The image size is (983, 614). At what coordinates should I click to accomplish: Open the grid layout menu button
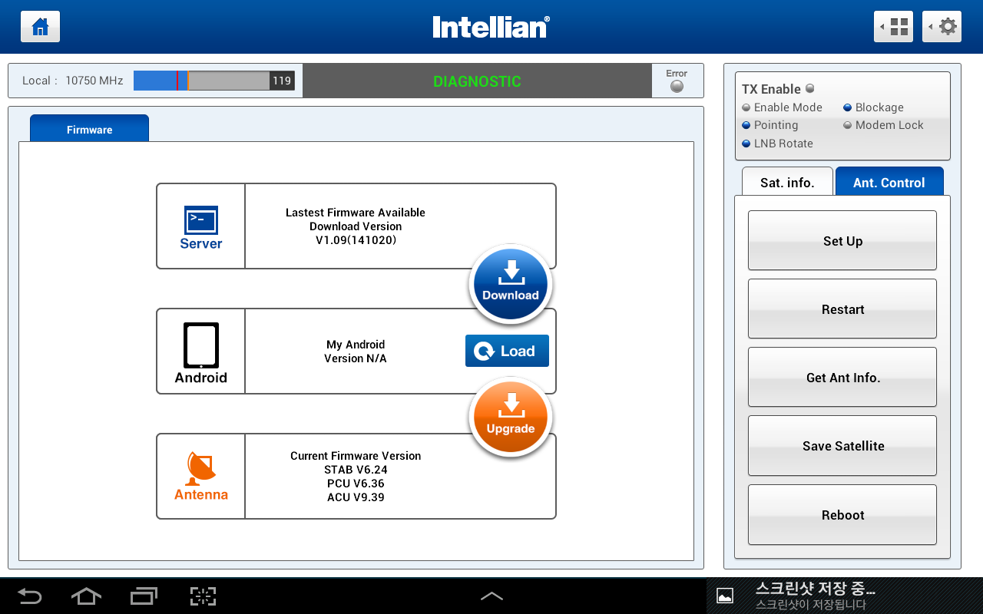(x=894, y=27)
